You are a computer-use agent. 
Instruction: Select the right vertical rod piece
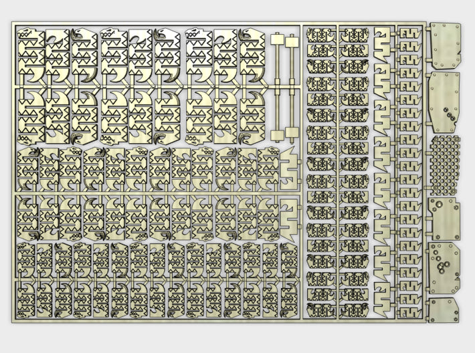(x=292, y=86)
